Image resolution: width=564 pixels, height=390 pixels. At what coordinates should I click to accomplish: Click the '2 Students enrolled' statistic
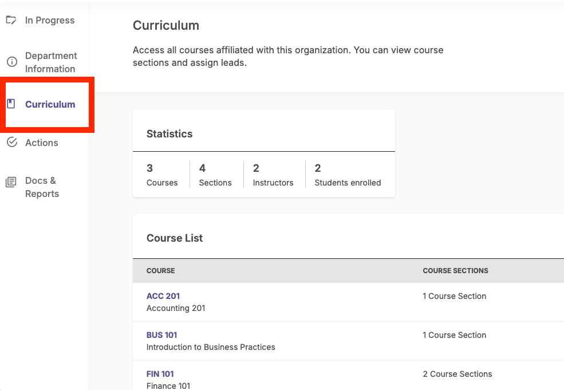click(348, 175)
